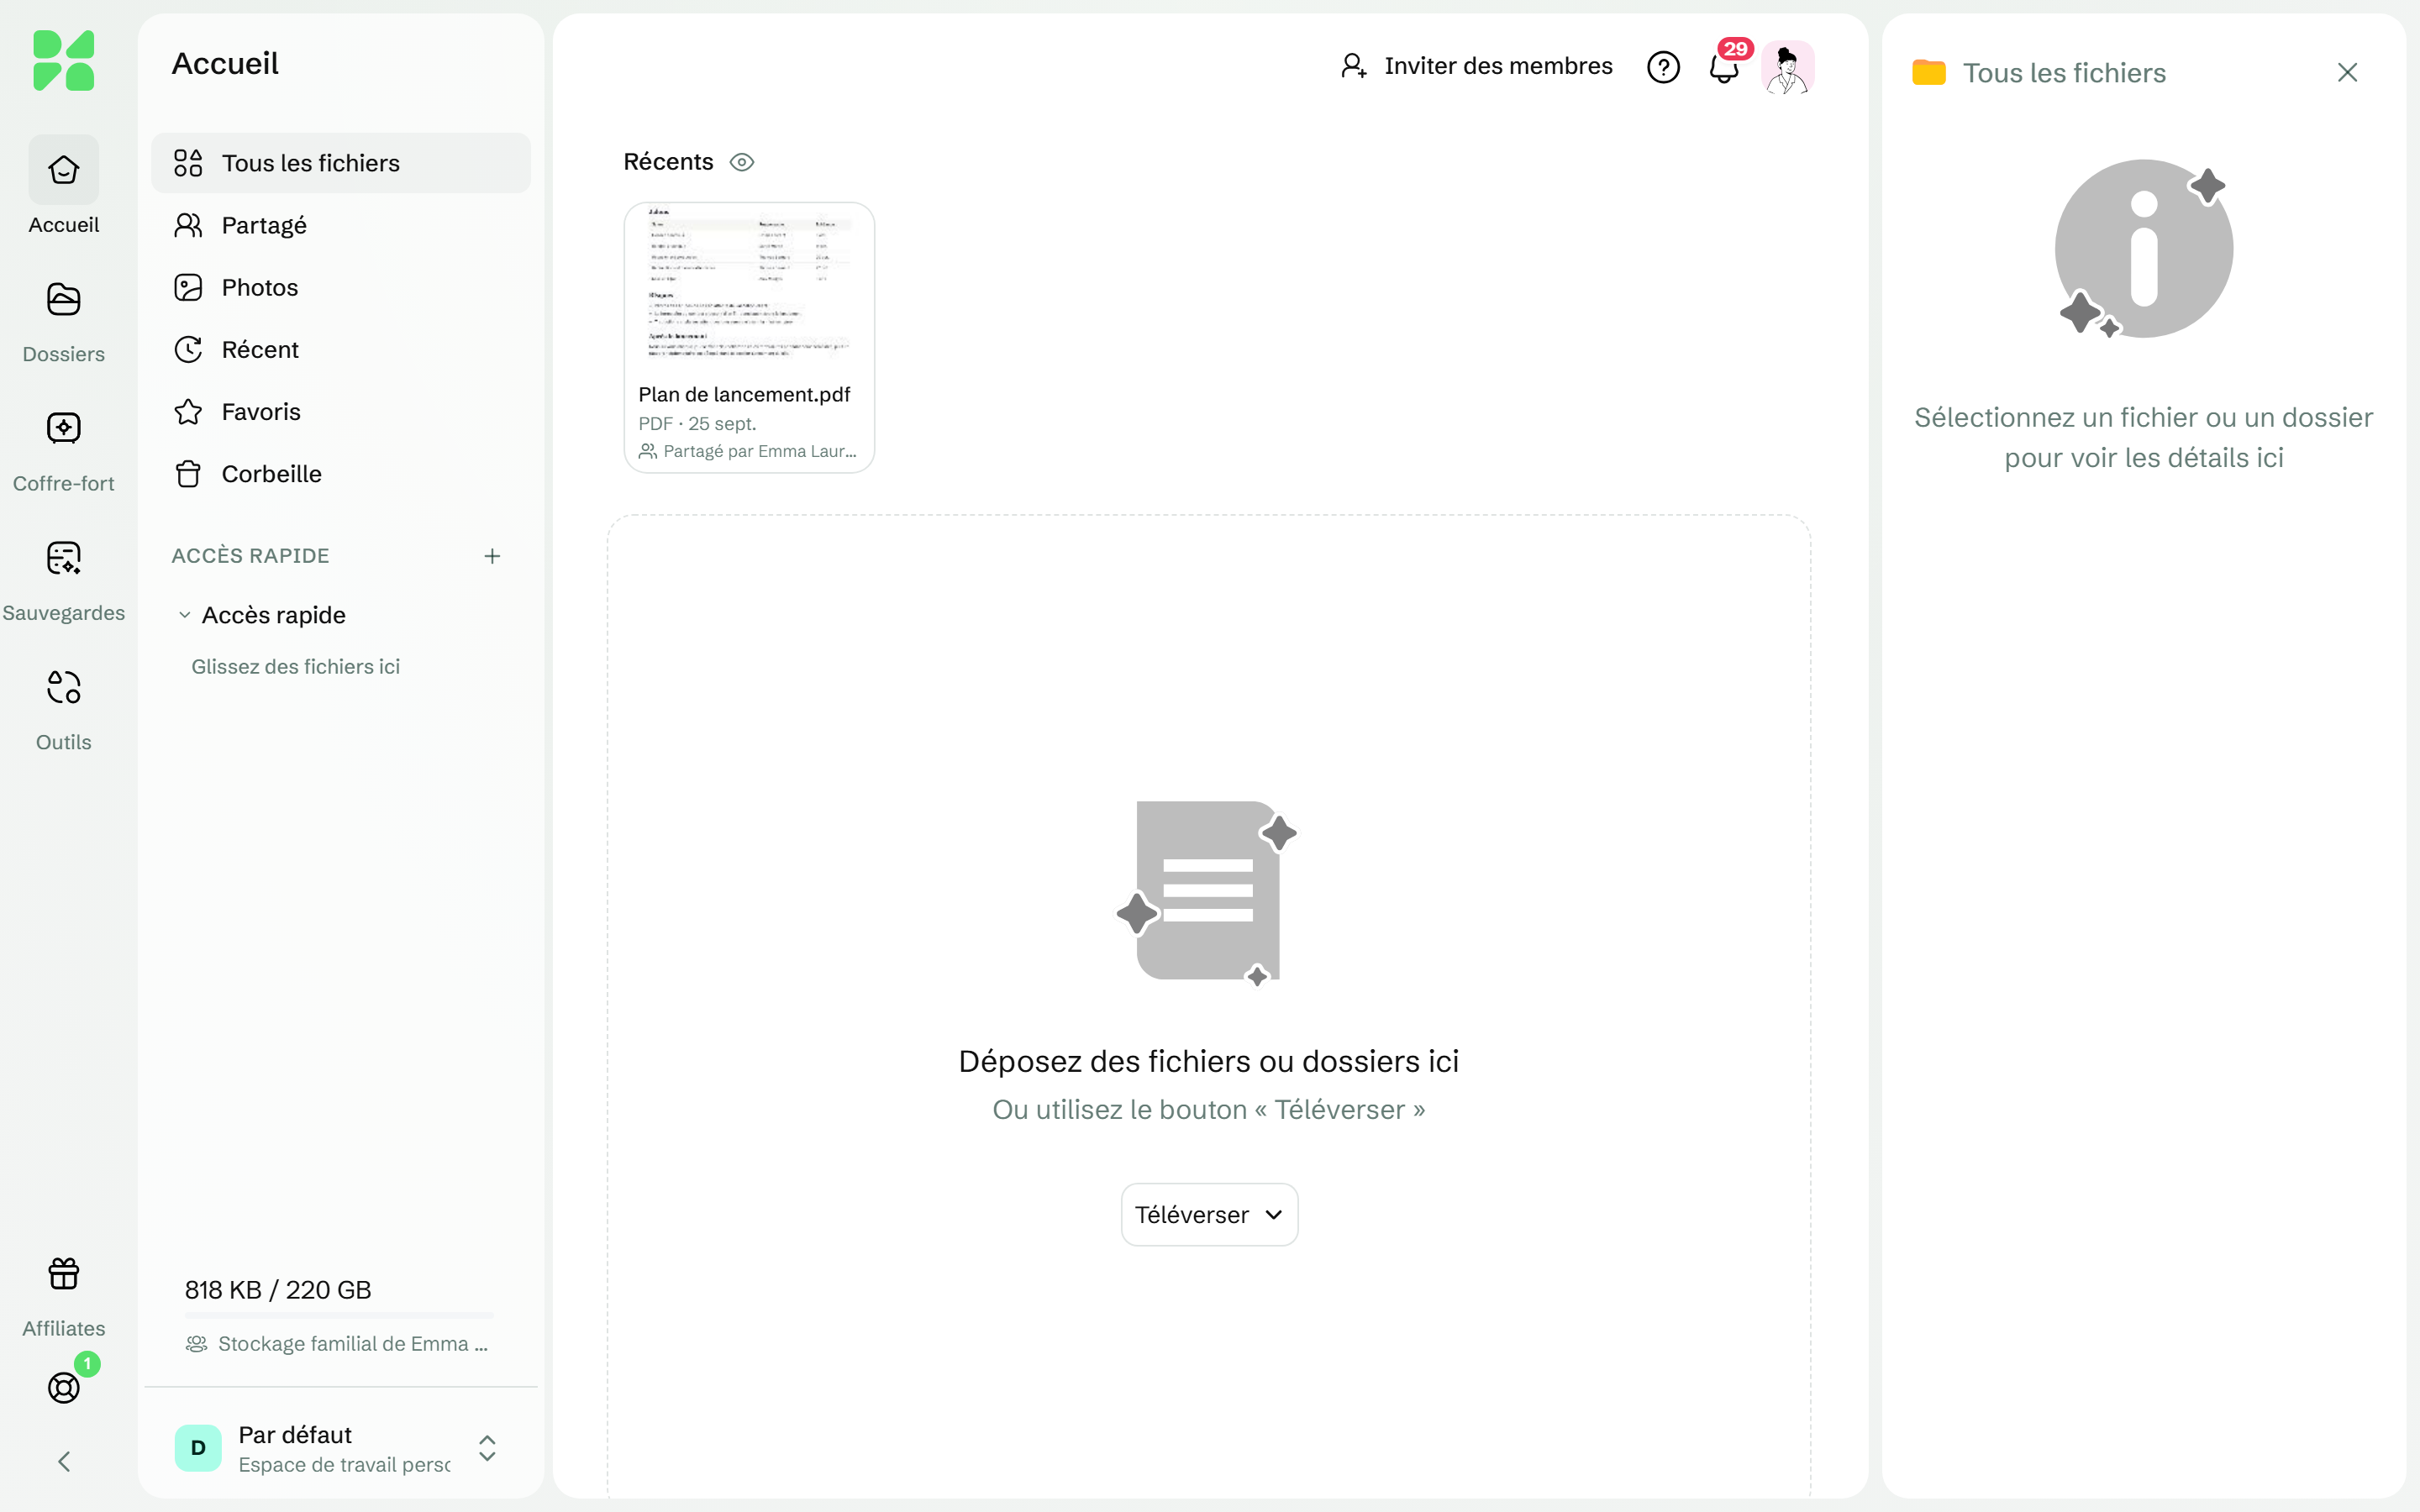Open the Corbeille trash

point(341,473)
